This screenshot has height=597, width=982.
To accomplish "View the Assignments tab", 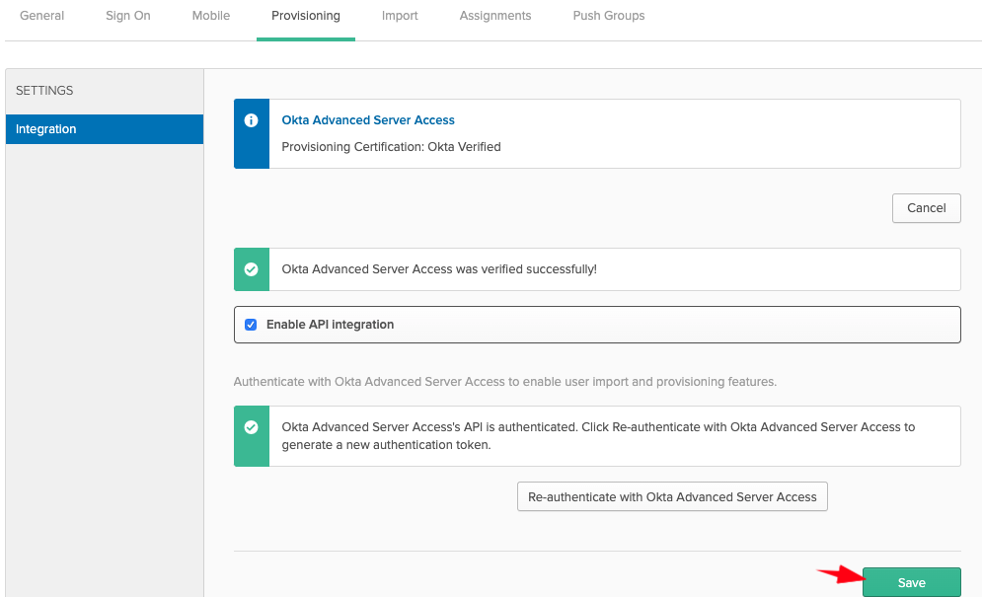I will [x=495, y=16].
